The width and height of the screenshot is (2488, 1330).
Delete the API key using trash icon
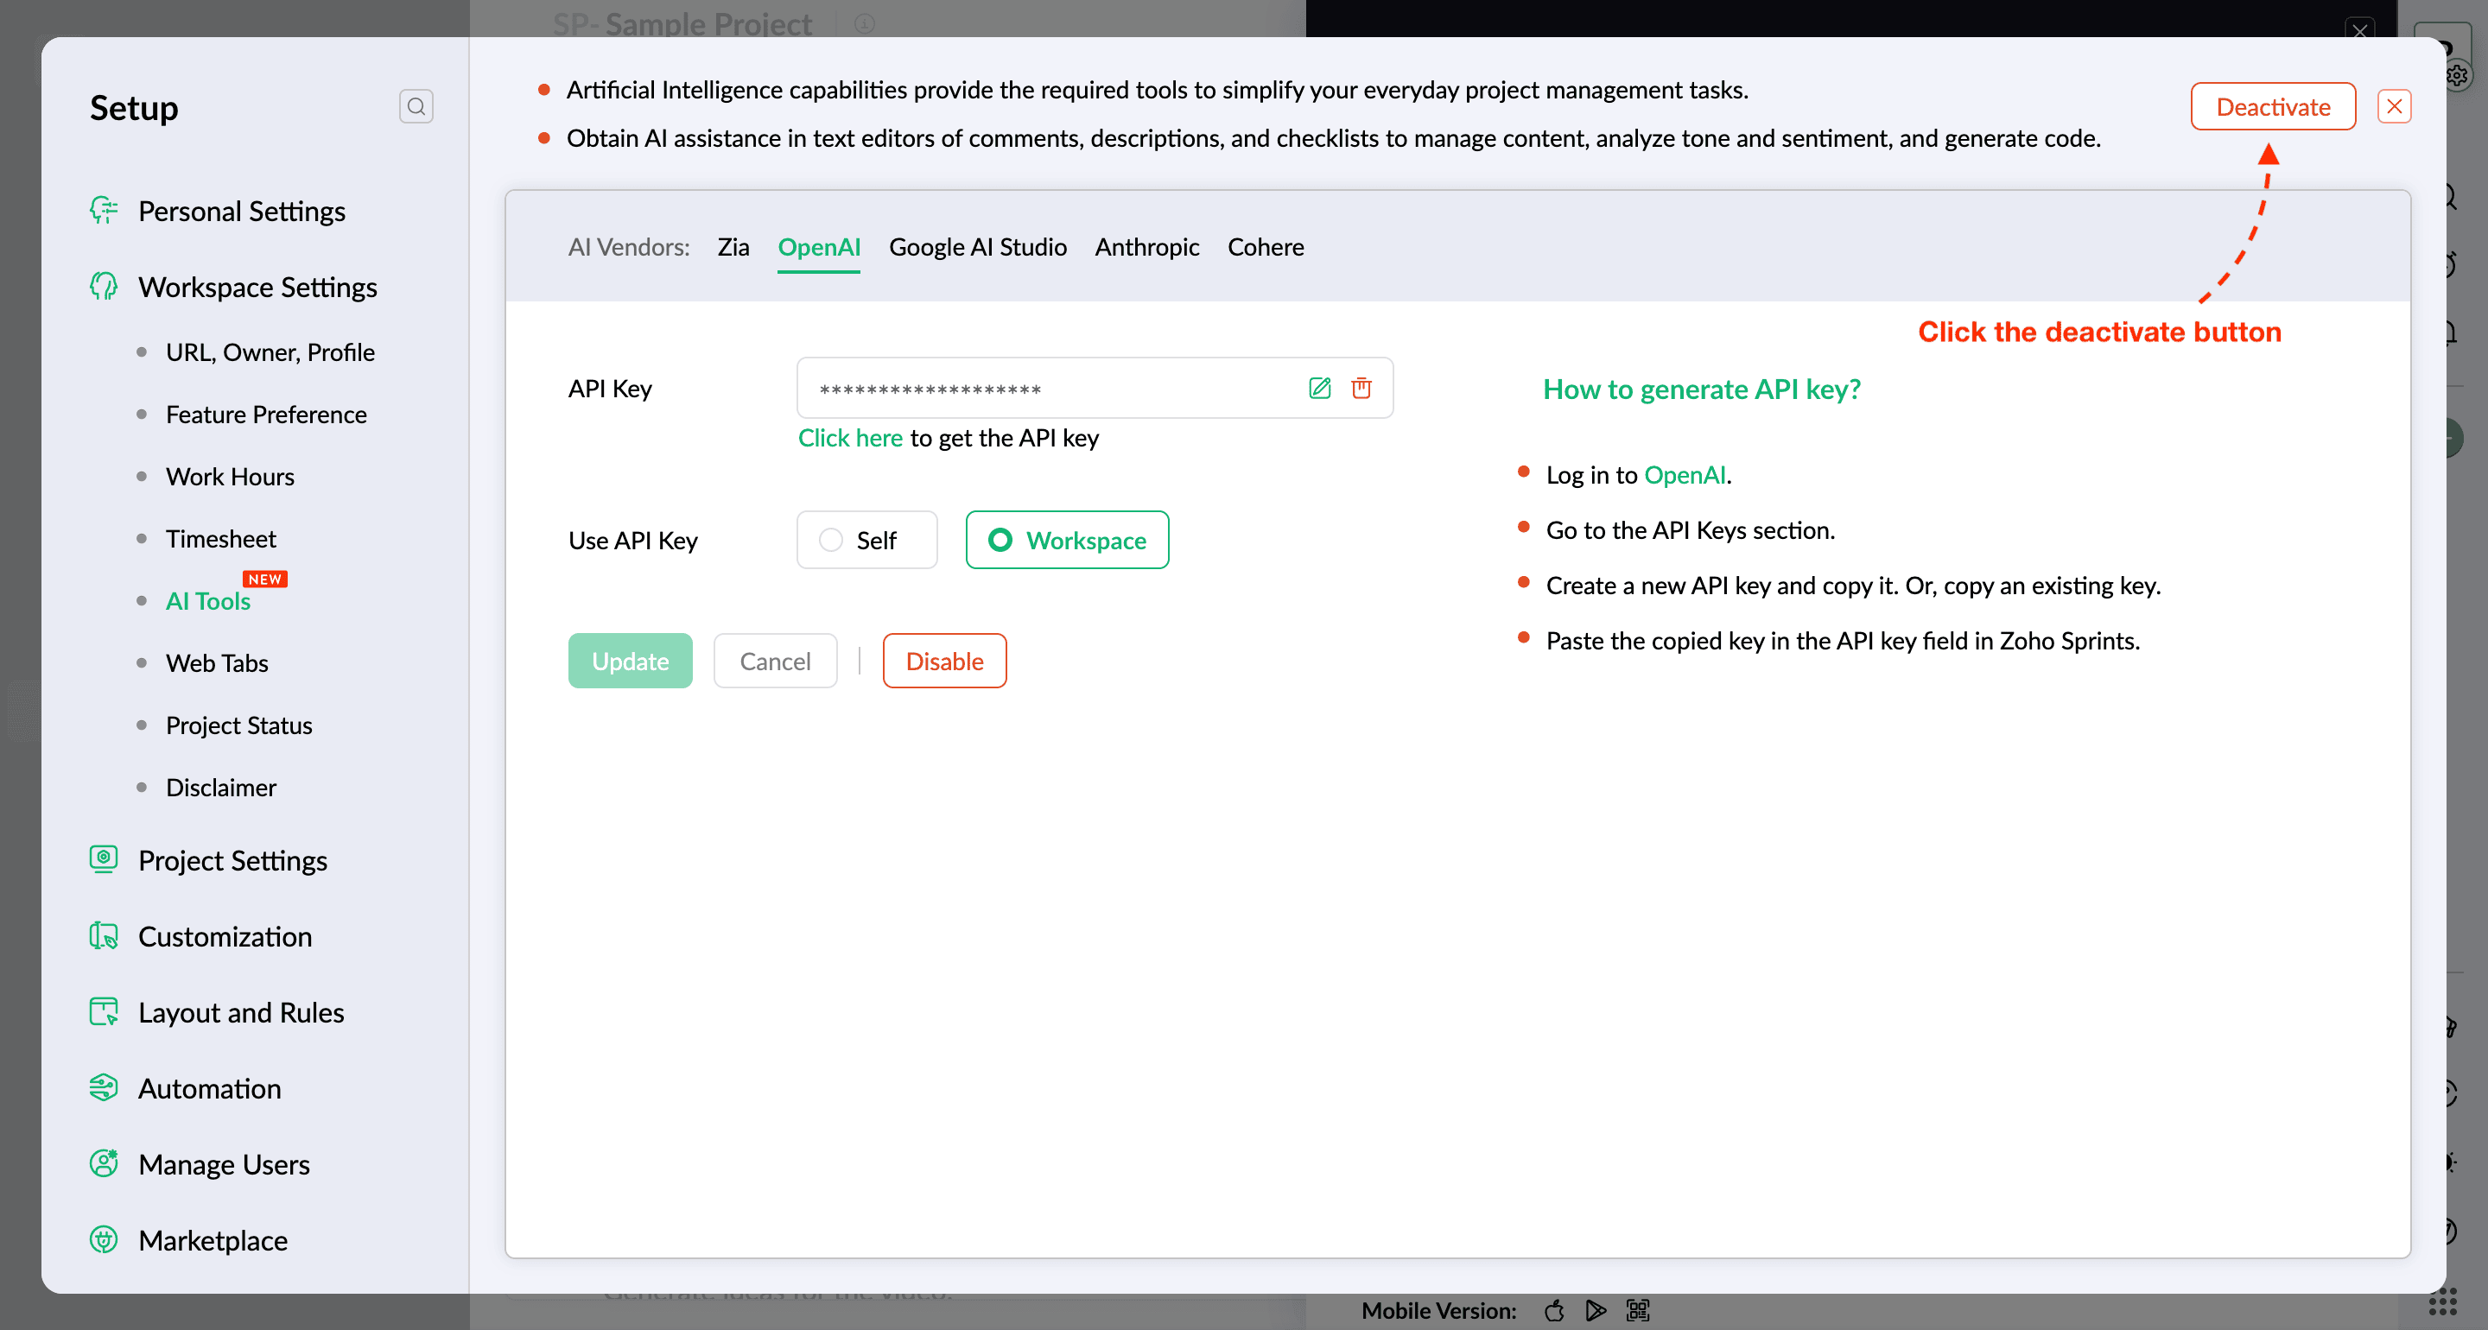1361,389
